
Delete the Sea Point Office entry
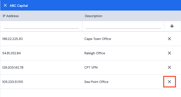[x=169, y=82]
